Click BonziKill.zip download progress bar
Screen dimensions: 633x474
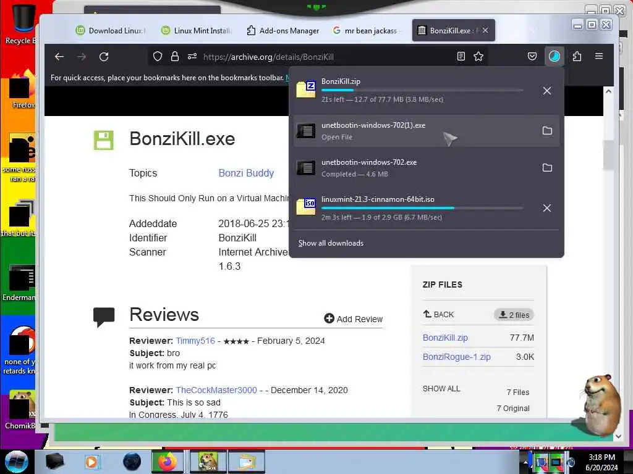(x=422, y=90)
